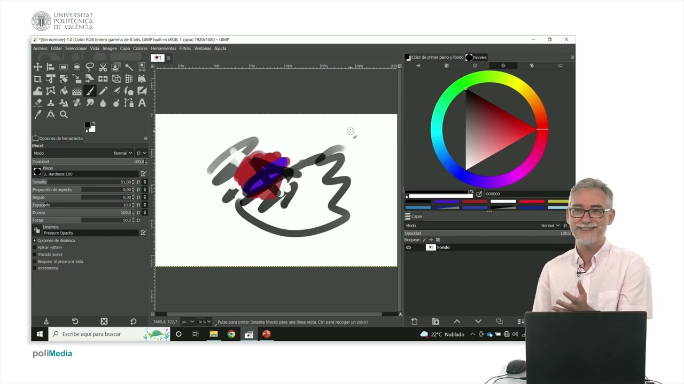Select the Crop tool
The height and width of the screenshot is (384, 684).
coord(37,79)
